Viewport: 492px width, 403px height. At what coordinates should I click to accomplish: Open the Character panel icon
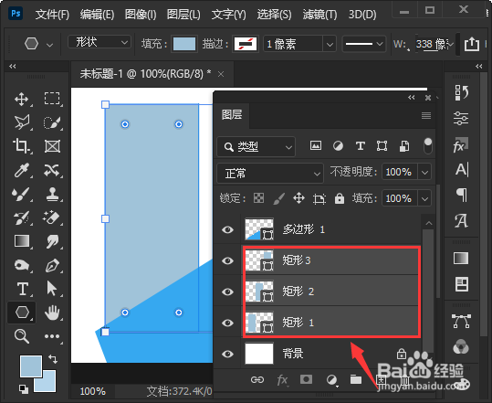coord(461,170)
